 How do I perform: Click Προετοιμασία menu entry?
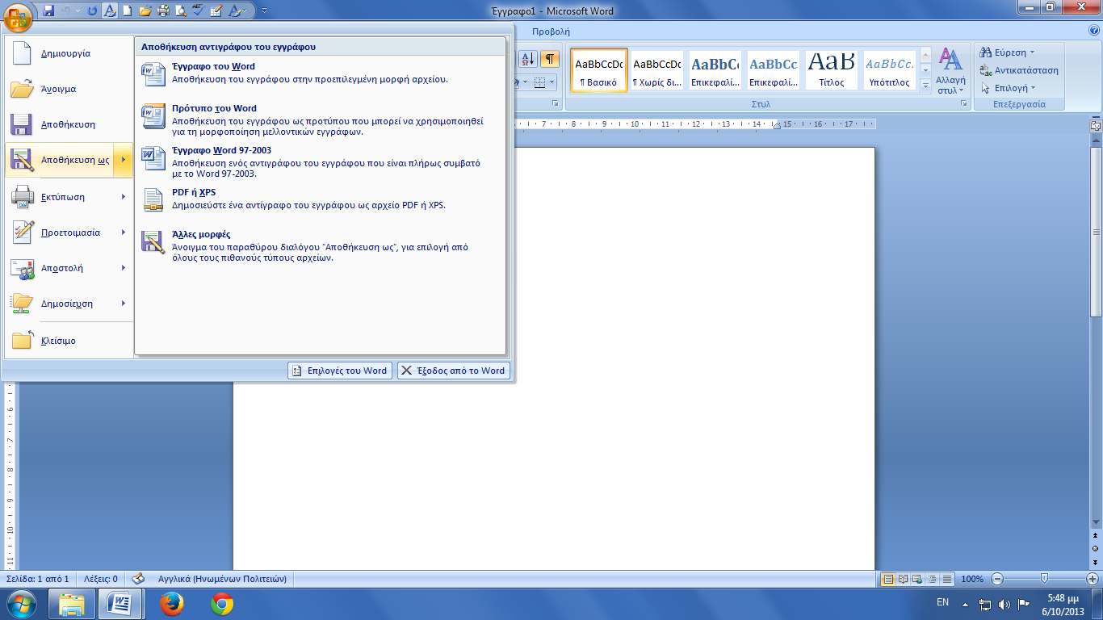click(59, 232)
